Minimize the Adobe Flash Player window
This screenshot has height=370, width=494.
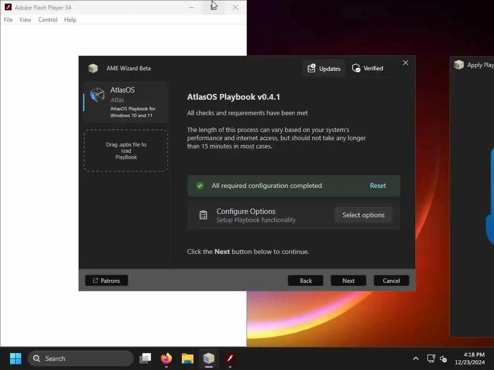191,7
